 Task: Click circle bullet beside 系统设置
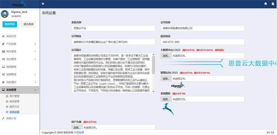point(7,112)
